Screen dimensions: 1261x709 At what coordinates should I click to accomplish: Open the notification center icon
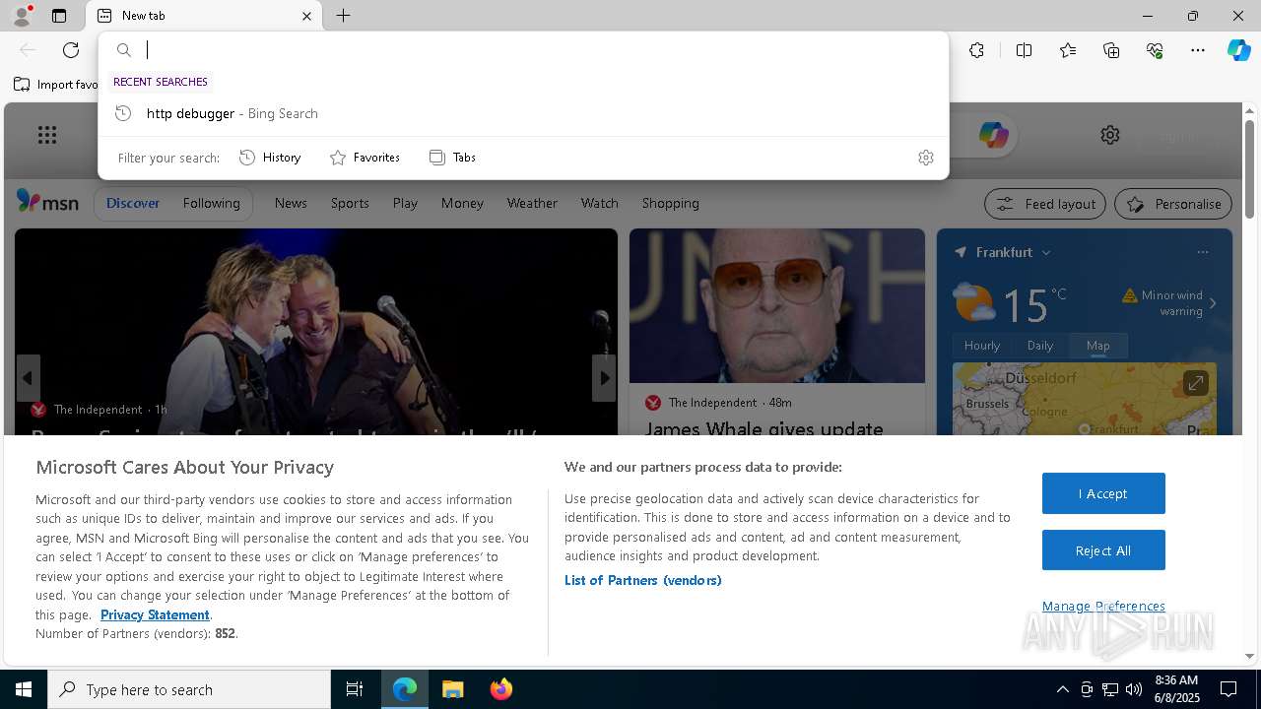(x=1228, y=689)
